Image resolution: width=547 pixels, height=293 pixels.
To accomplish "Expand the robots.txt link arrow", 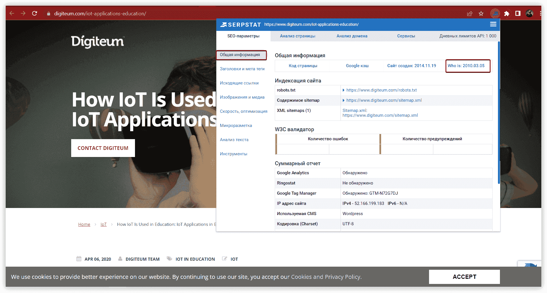I will tap(343, 90).
